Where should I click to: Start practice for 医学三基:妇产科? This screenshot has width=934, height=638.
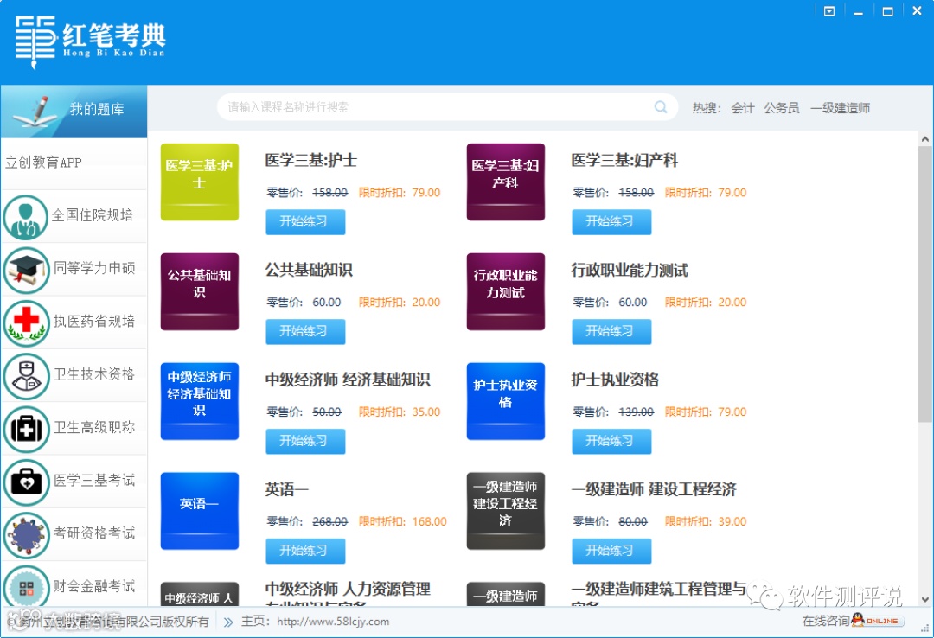tap(611, 221)
